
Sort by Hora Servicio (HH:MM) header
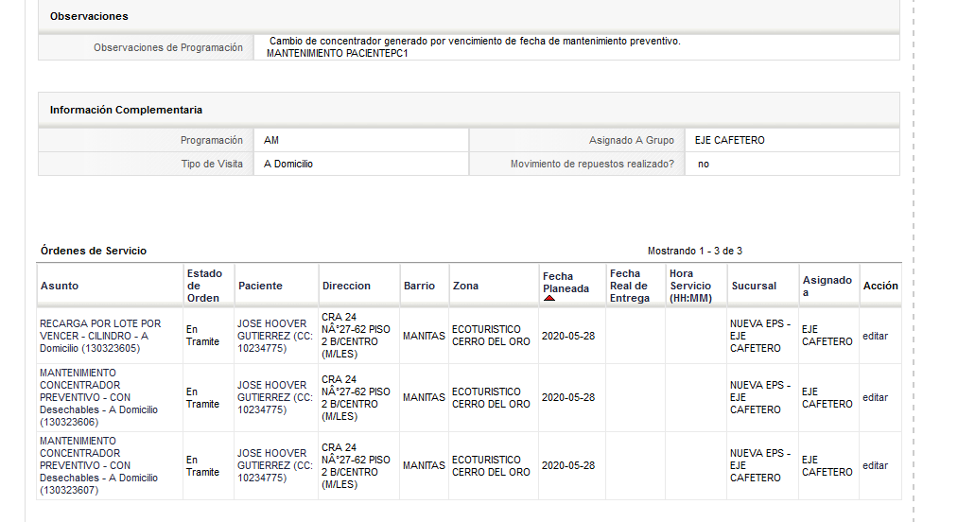coord(690,286)
